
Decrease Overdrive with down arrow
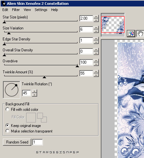(96, 64)
